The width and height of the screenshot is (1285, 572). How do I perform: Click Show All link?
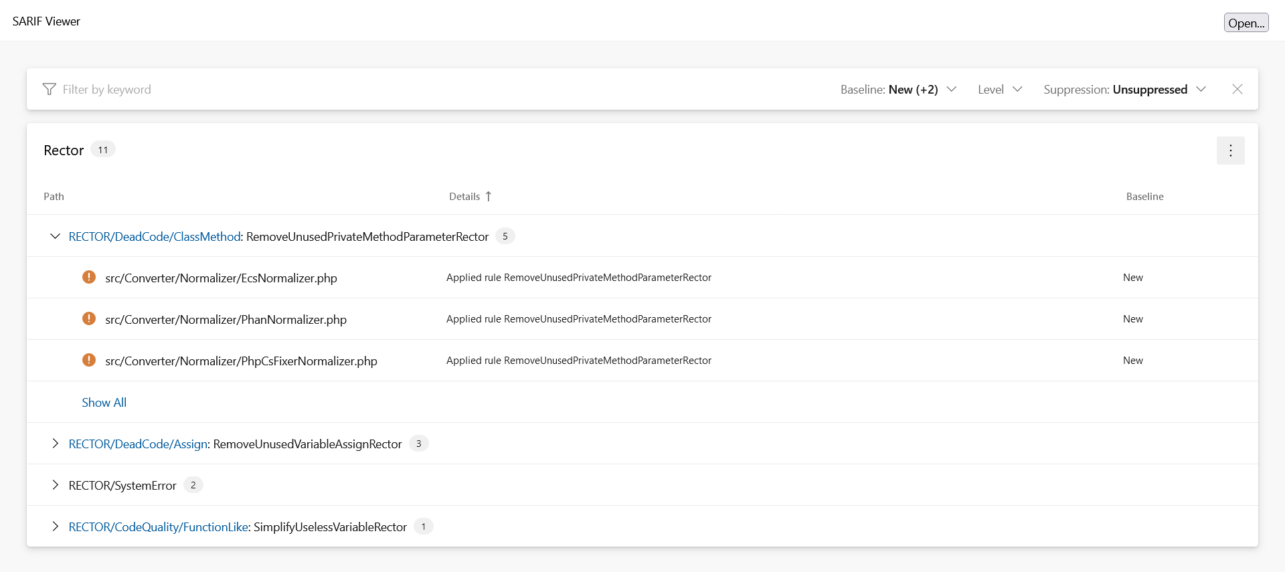pos(104,402)
